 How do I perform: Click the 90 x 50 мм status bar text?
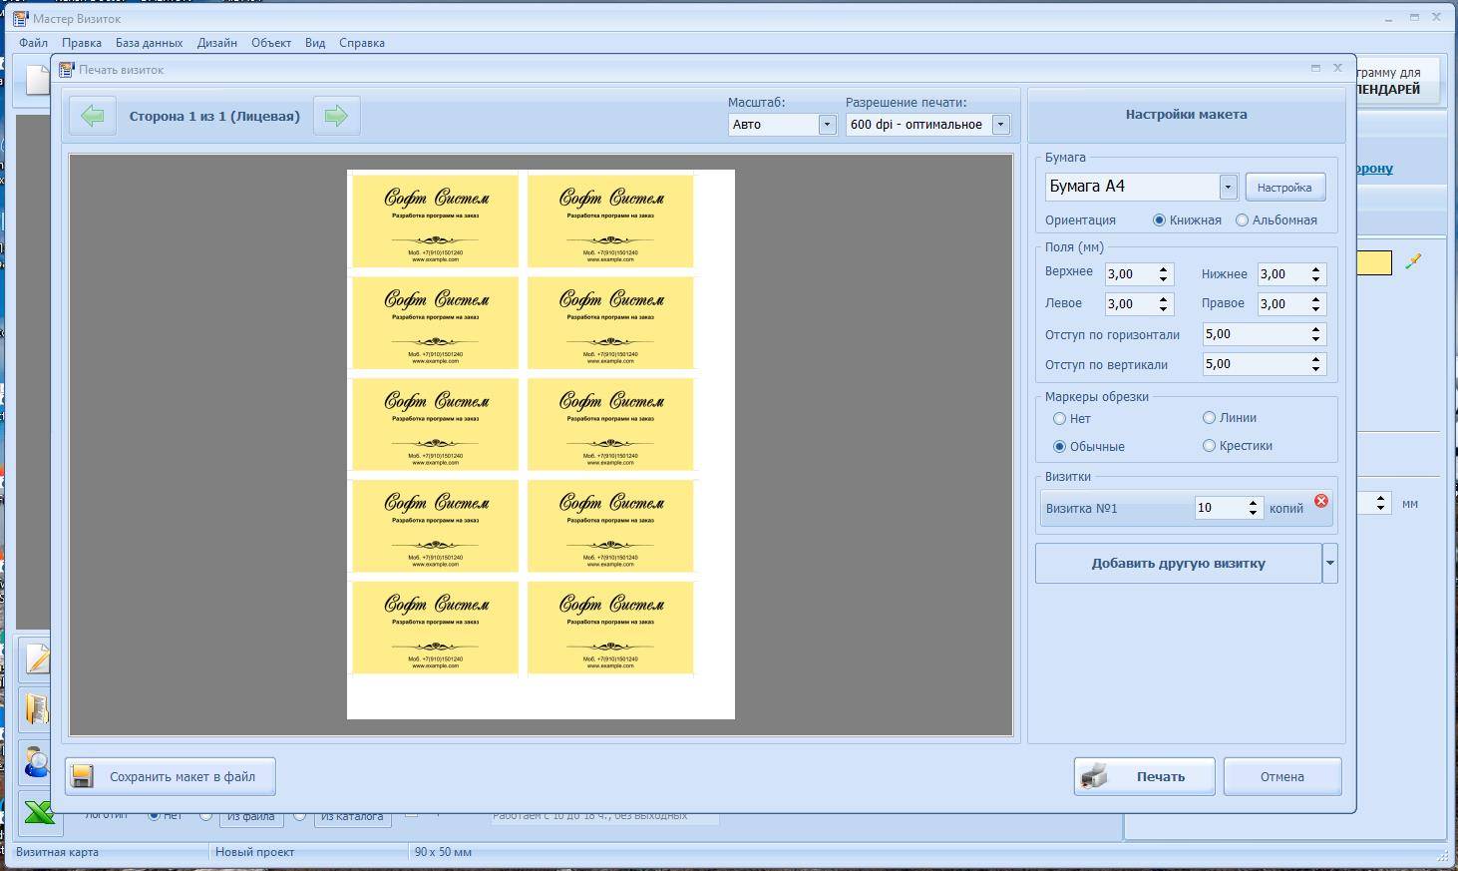pos(443,852)
